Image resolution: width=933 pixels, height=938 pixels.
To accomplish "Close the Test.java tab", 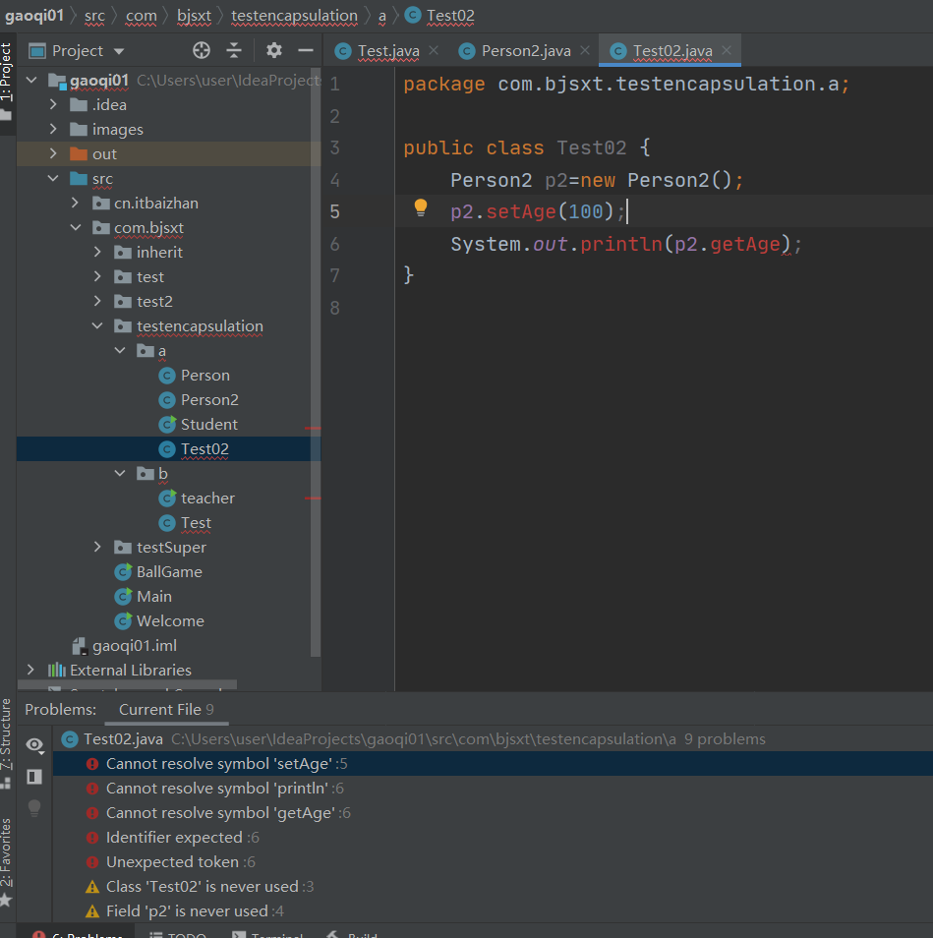I will coord(434,51).
